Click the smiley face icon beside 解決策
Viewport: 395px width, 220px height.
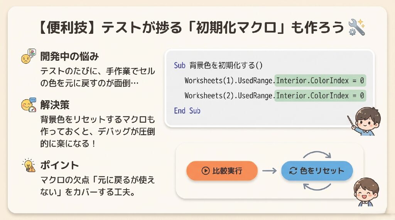click(29, 105)
